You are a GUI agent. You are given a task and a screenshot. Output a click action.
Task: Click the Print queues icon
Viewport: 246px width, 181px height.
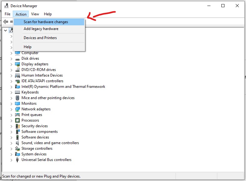tap(17, 115)
